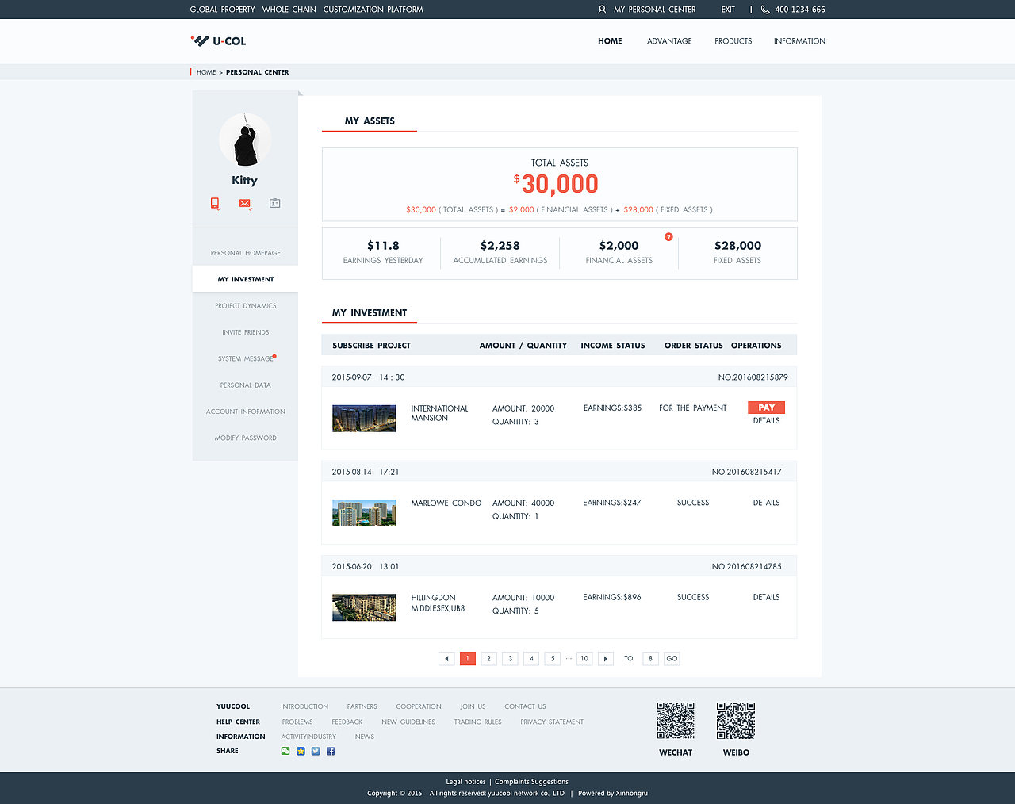Click the New Guidelines footer link
The width and height of the screenshot is (1015, 804).
pyautogui.click(x=408, y=722)
